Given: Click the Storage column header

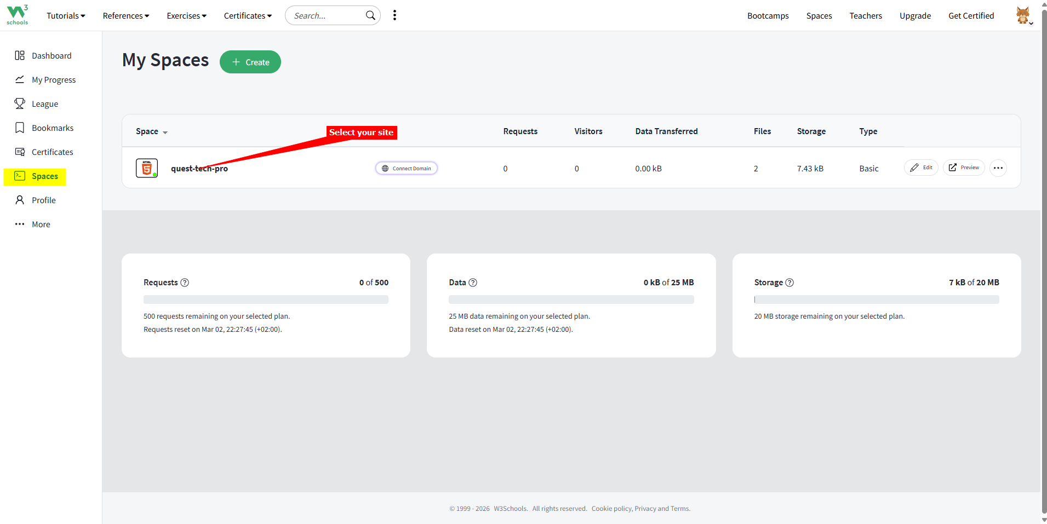Looking at the screenshot, I should [811, 131].
